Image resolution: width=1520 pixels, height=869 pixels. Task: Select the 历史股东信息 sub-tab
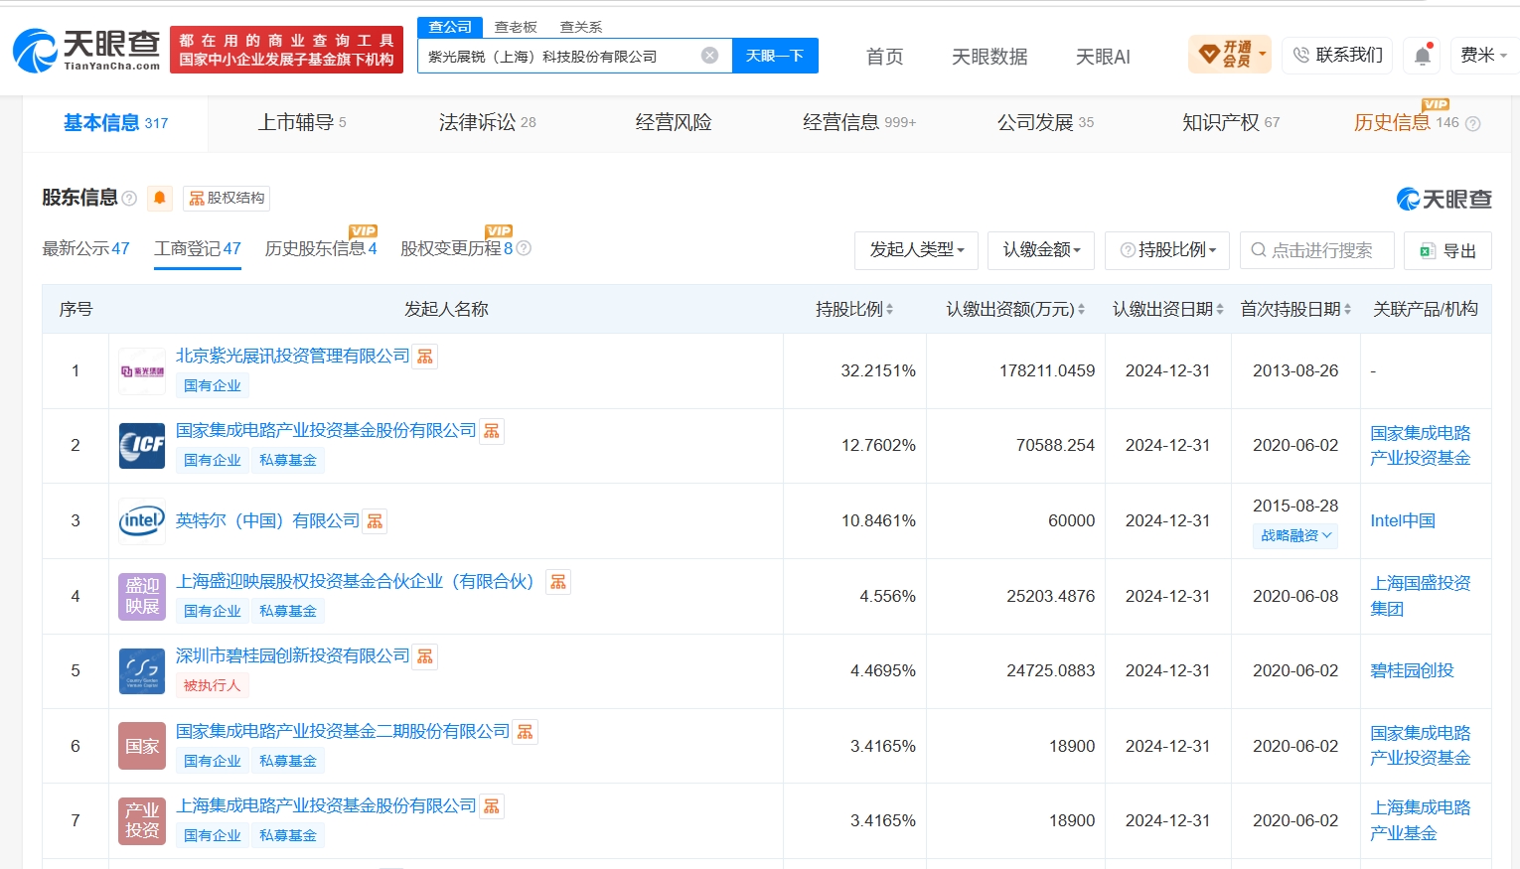click(321, 248)
